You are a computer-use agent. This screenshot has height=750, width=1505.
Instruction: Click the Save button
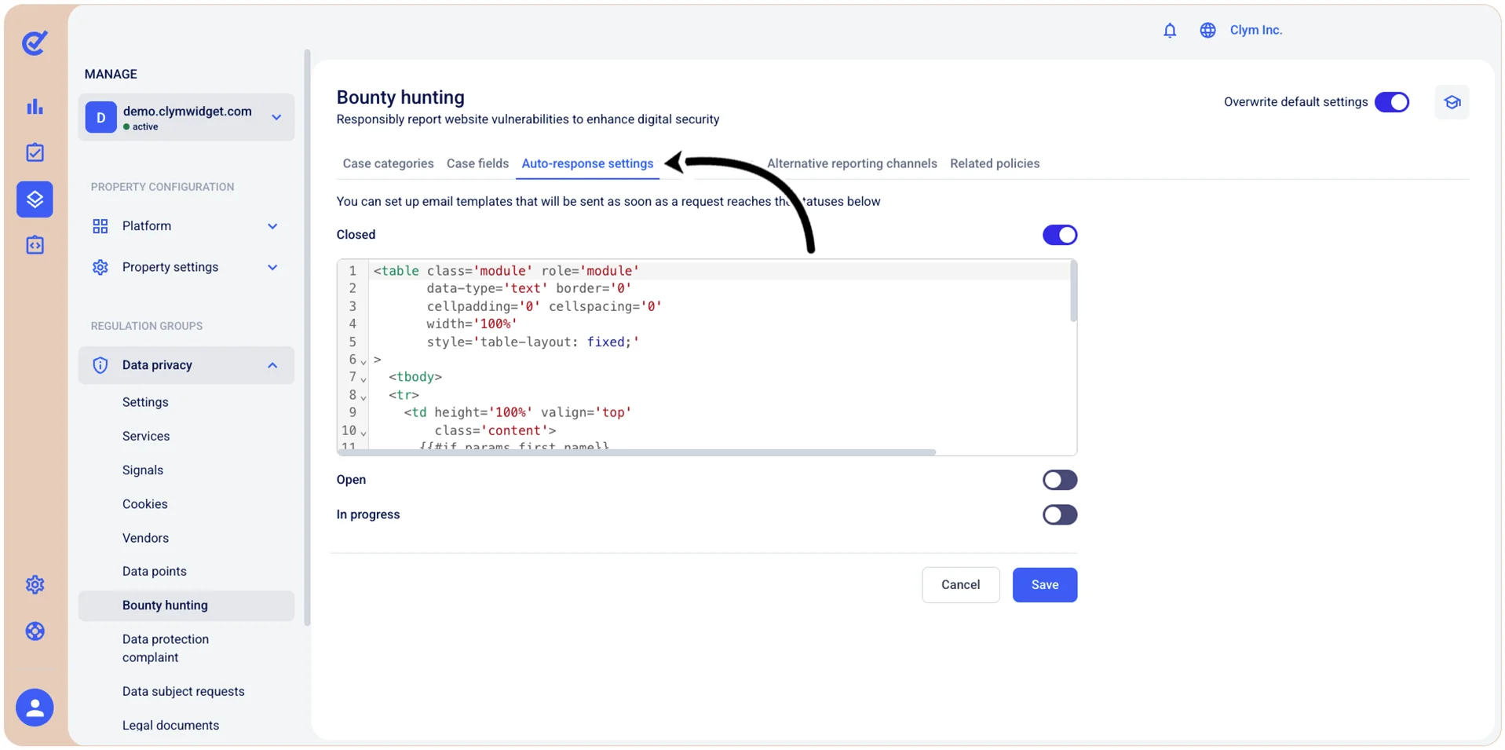coord(1045,585)
